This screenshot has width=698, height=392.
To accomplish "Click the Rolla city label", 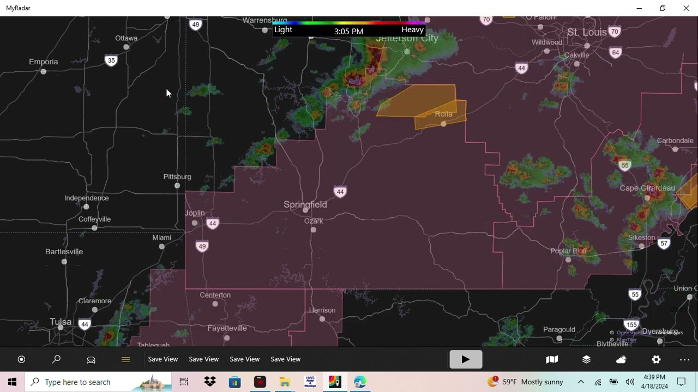I will [444, 114].
